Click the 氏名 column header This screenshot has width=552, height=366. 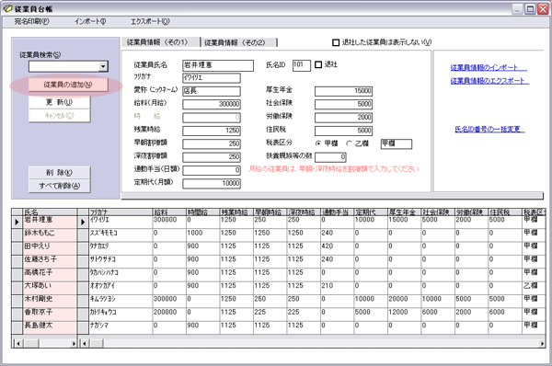click(50, 212)
